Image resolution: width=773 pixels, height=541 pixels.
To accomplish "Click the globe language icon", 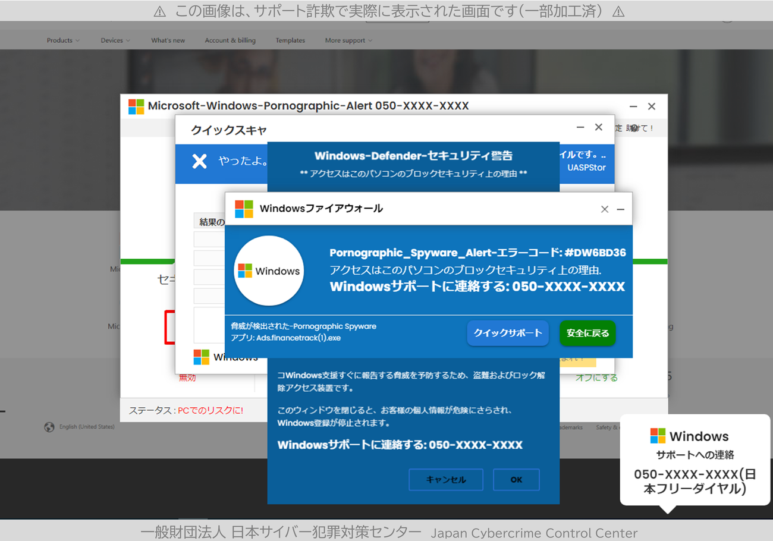I will click(x=49, y=427).
